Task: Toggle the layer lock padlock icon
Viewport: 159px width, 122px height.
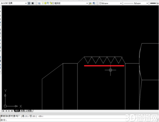Action: click(51, 3)
